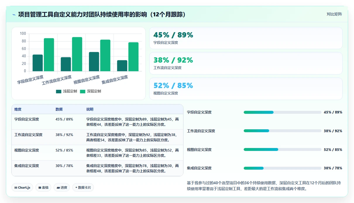The width and height of the screenshot is (354, 203).
Task: Click the 维度 column header
Action: tap(18, 109)
